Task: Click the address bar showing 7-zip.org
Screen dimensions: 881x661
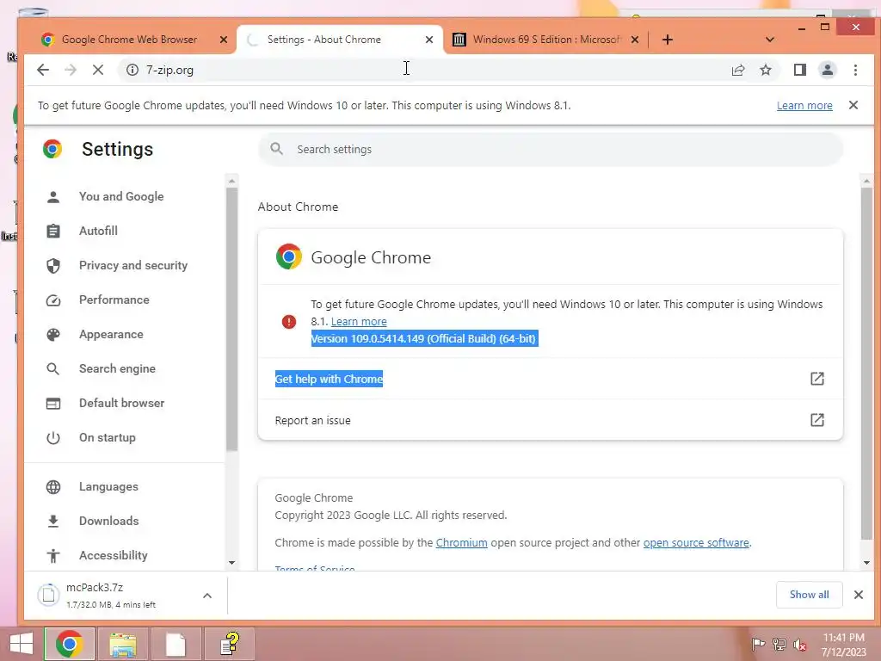Action: [427, 70]
